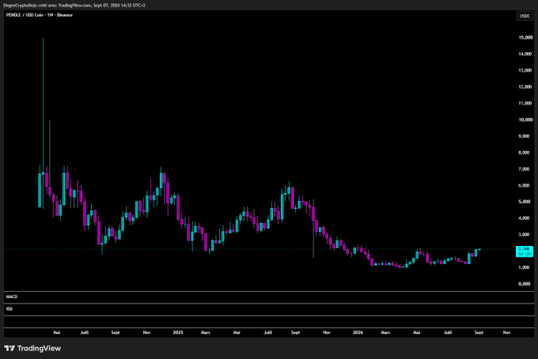Screen dimensions: 538x359
Task: Click the 2026 time axis label
Action: pos(358,332)
